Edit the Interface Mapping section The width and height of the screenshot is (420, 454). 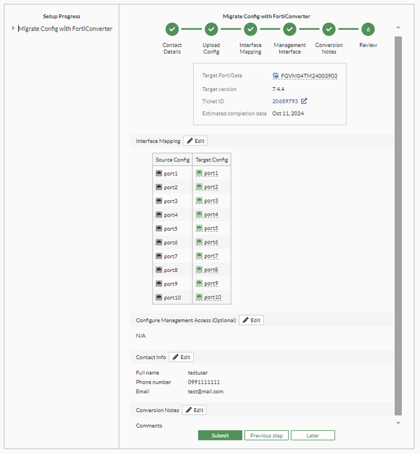click(x=195, y=141)
